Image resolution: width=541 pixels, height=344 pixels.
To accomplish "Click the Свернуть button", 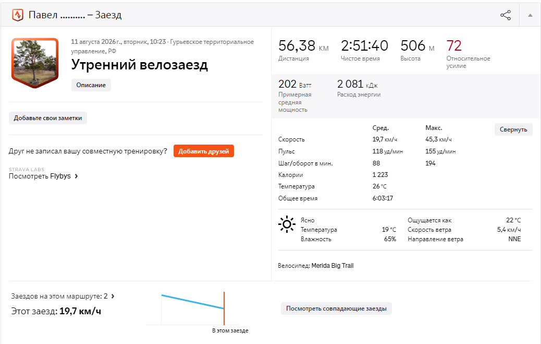I will pos(513,129).
